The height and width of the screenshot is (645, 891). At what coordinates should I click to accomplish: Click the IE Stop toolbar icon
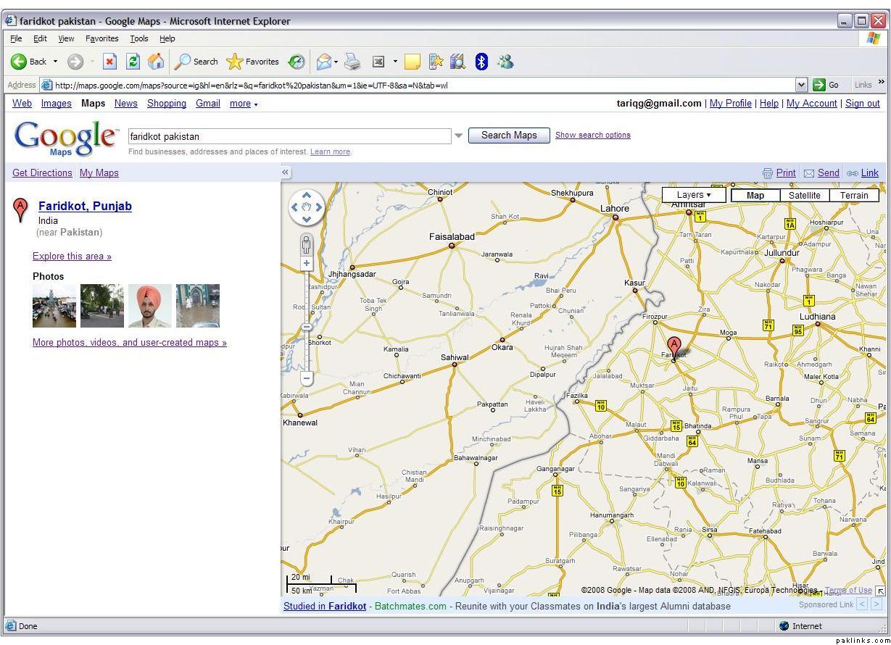click(109, 62)
